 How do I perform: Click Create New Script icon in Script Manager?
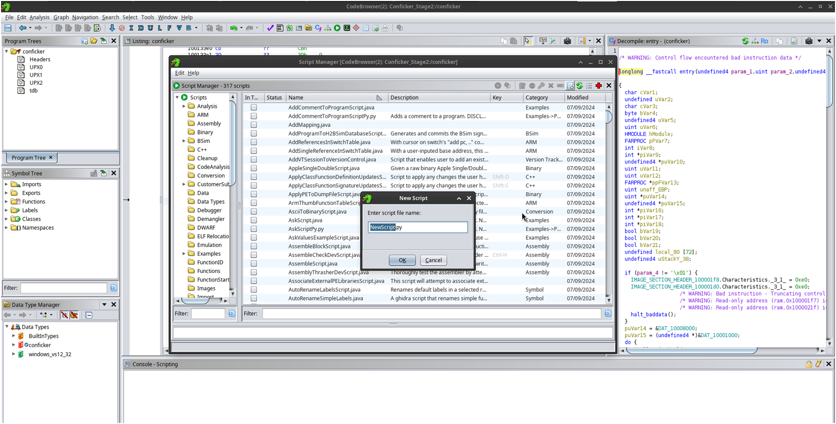point(570,86)
